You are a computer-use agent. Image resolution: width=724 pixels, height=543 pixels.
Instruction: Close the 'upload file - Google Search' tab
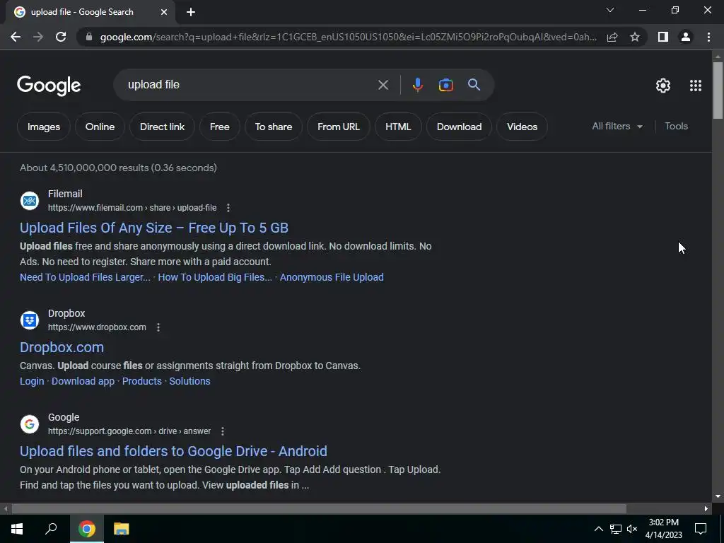[164, 12]
